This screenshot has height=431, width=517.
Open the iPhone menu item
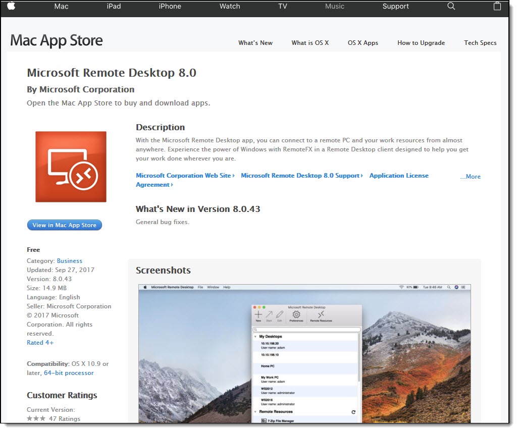170,6
